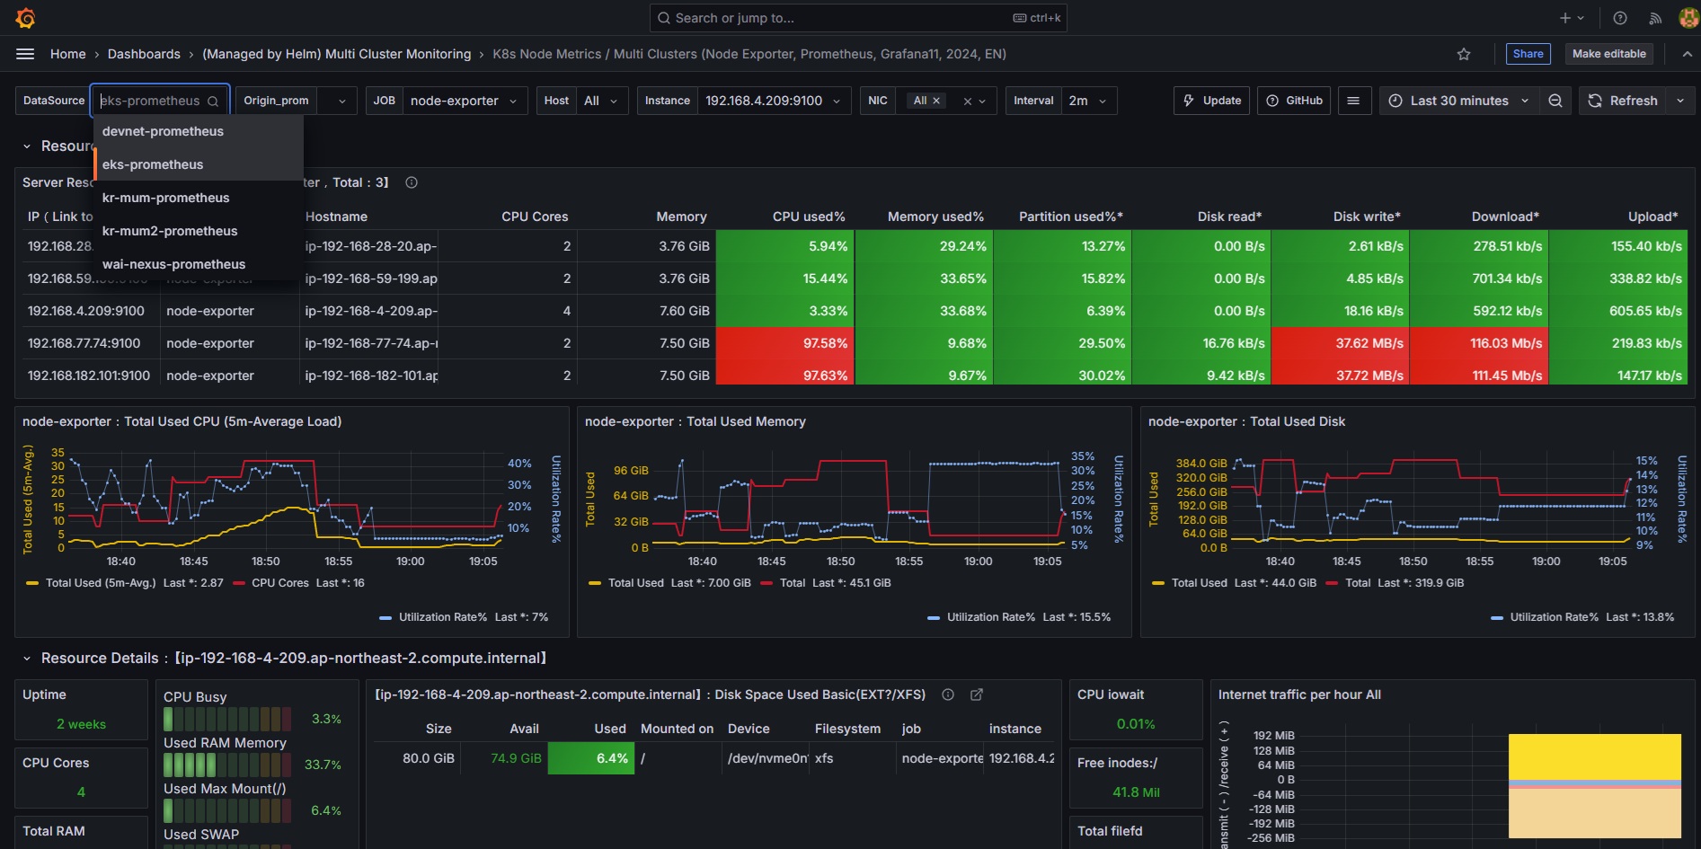Viewport: 1701px width, 849px height.
Task: Click the Share button
Action: click(x=1528, y=54)
